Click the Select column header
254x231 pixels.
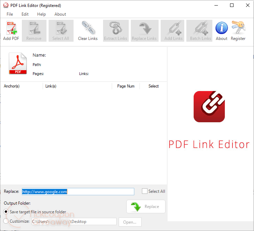pos(153,86)
